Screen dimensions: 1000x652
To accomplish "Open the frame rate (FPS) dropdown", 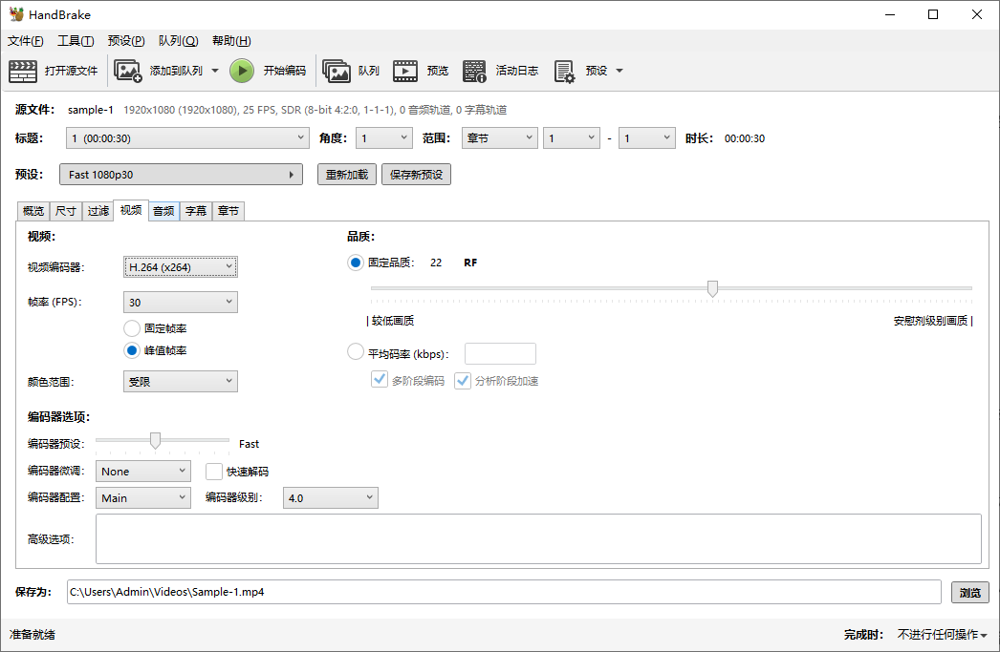I will [x=181, y=302].
